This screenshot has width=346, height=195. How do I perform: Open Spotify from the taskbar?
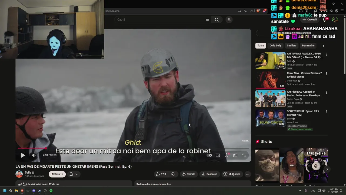pyautogui.click(x=51, y=191)
